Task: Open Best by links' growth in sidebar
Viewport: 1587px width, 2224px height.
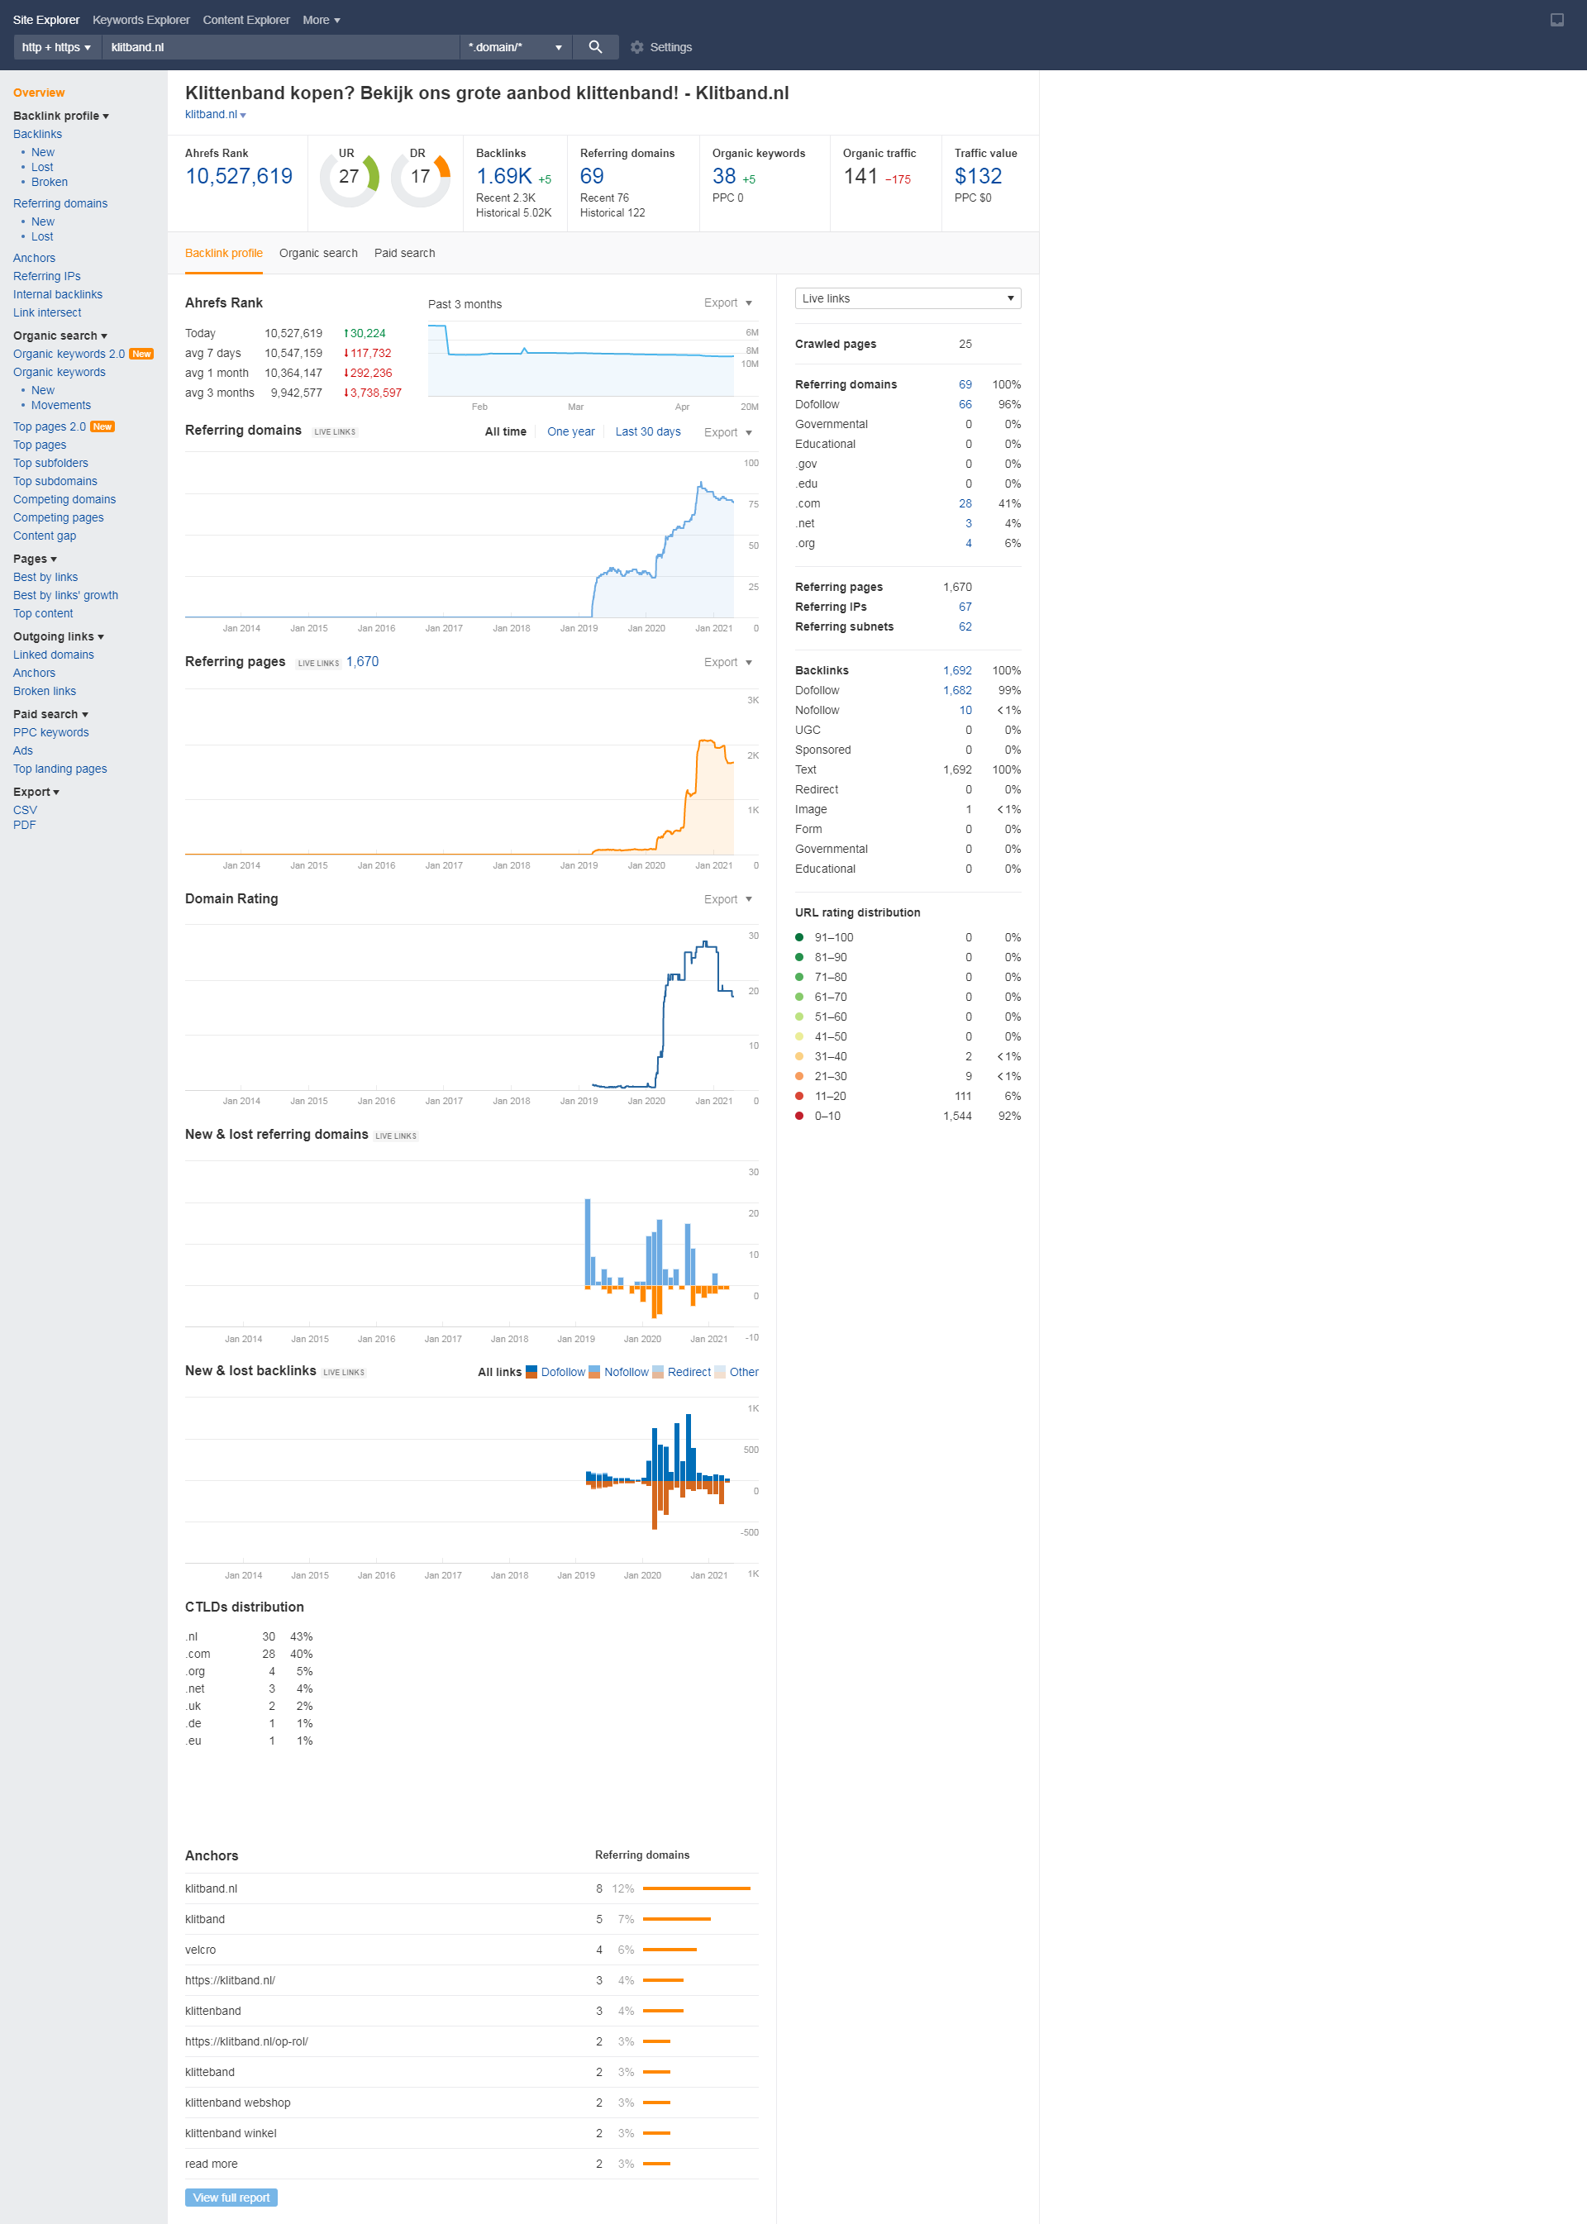Action: pos(65,595)
